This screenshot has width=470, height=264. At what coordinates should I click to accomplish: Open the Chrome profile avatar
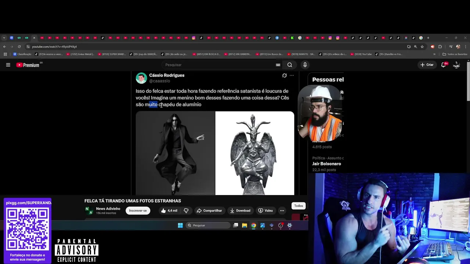click(458, 47)
